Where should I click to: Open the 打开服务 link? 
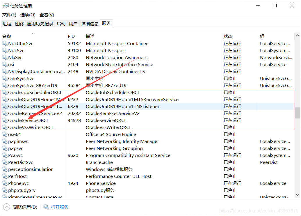tap(60, 207)
